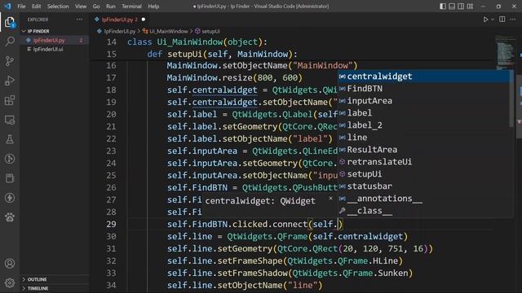Viewport: 522px width, 293px height.
Task: Place cursor in setFrameShape line 32
Action: 285,260
